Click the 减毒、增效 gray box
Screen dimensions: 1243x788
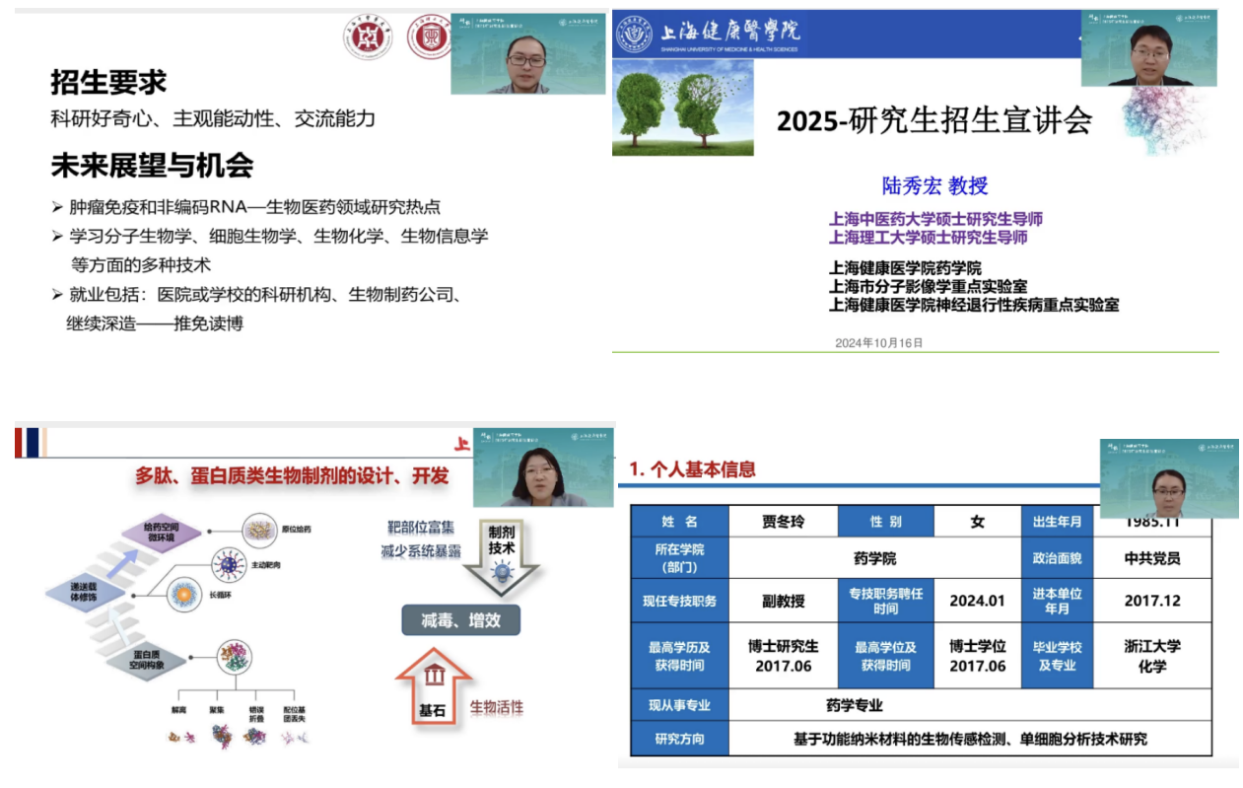coord(460,620)
